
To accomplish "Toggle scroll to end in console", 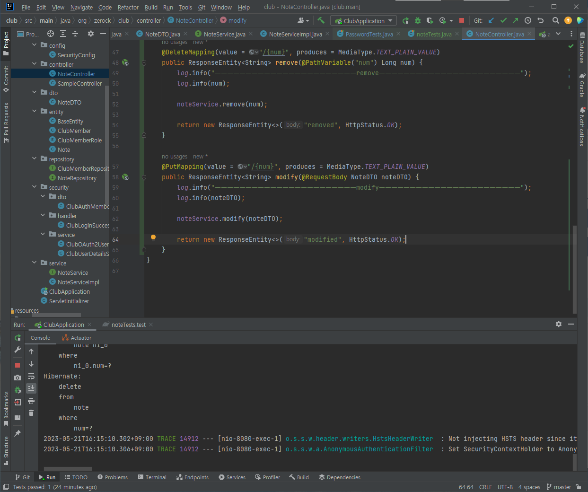I will coord(31,388).
